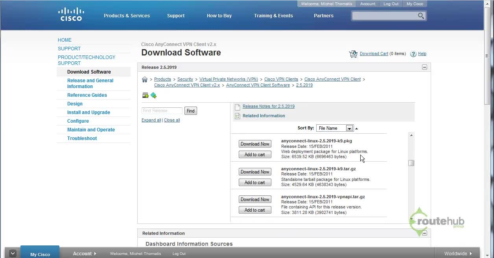Image resolution: width=494 pixels, height=258 pixels.
Task: Click Virtual Private Networks (VPN) breadcrumb
Action: (x=229, y=79)
